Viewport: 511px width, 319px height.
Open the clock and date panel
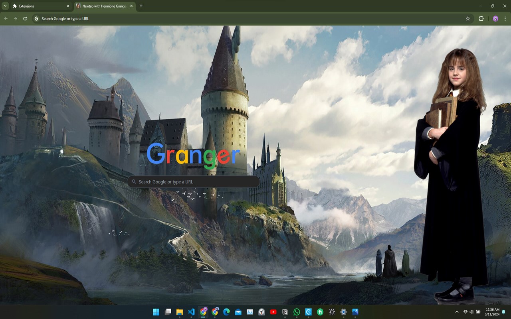point(493,312)
